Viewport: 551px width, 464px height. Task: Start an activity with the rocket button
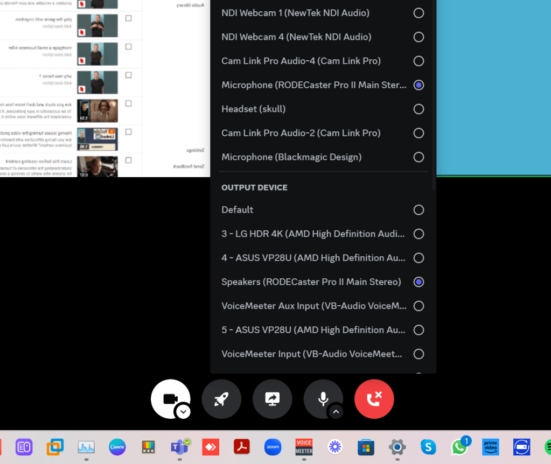pyautogui.click(x=221, y=399)
